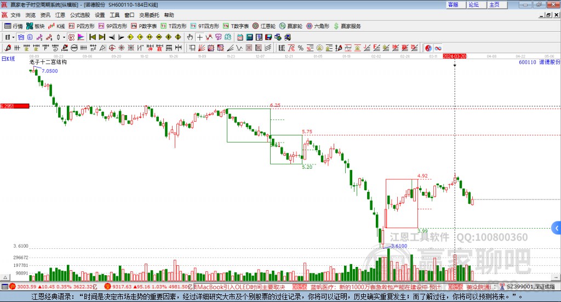561x302 pixels.
Task: Click the red floppy-disk save icon
Action: (x=268, y=37)
